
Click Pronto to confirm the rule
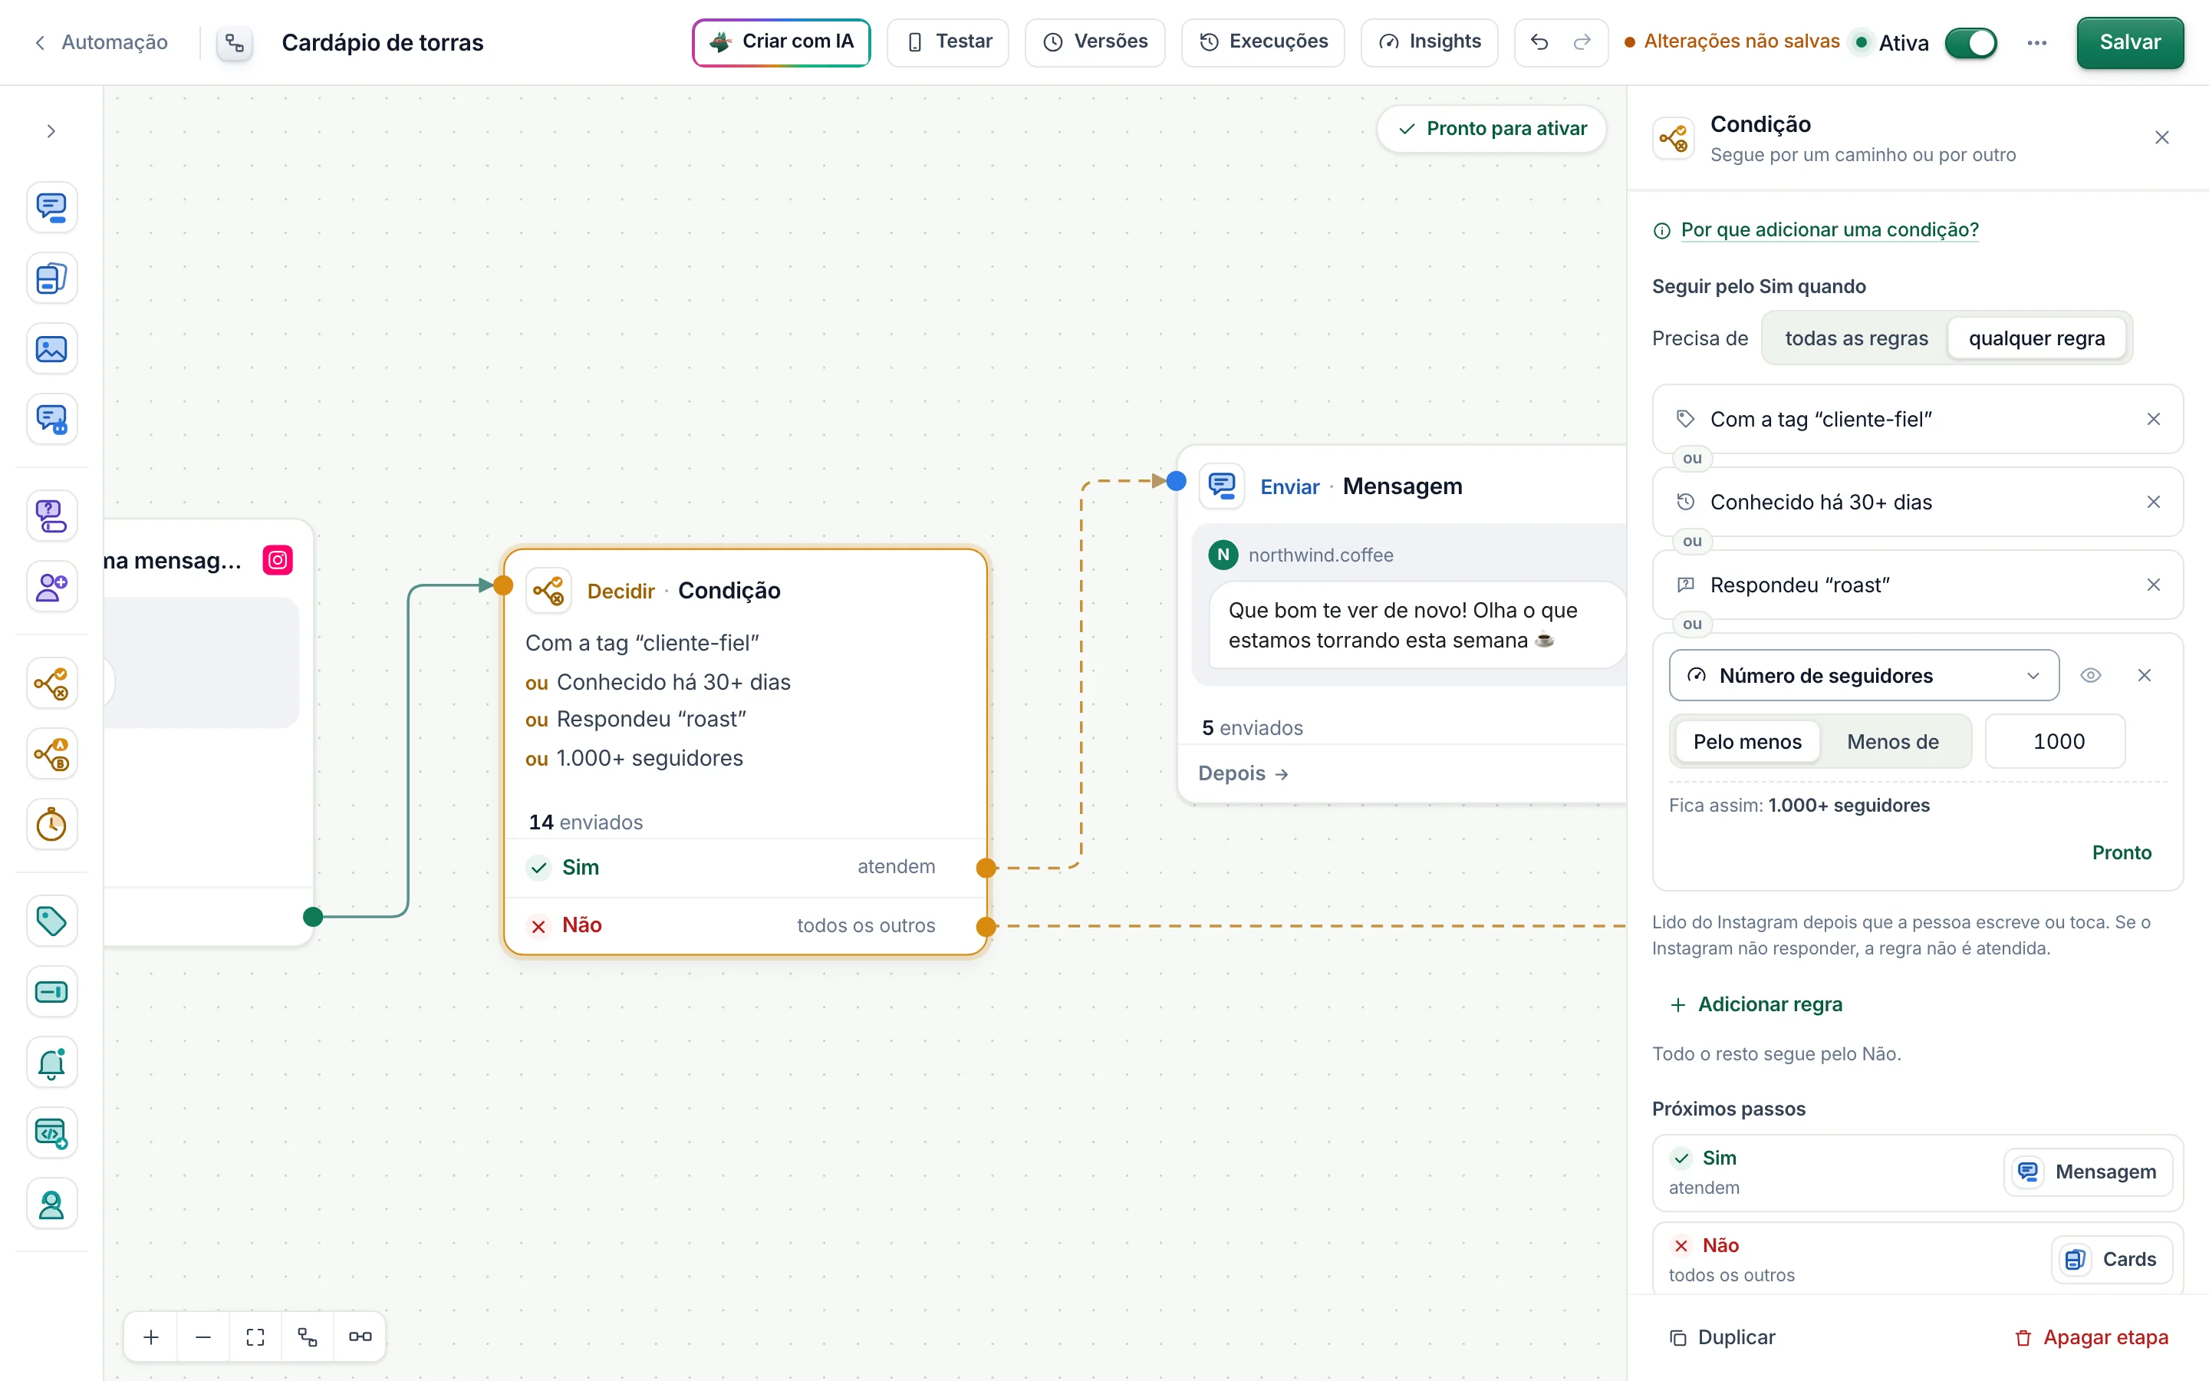[2122, 852]
